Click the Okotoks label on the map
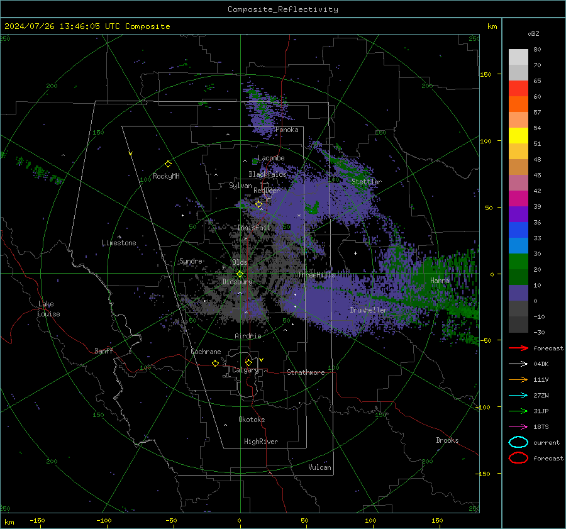The height and width of the screenshot is (529, 566). (x=252, y=419)
